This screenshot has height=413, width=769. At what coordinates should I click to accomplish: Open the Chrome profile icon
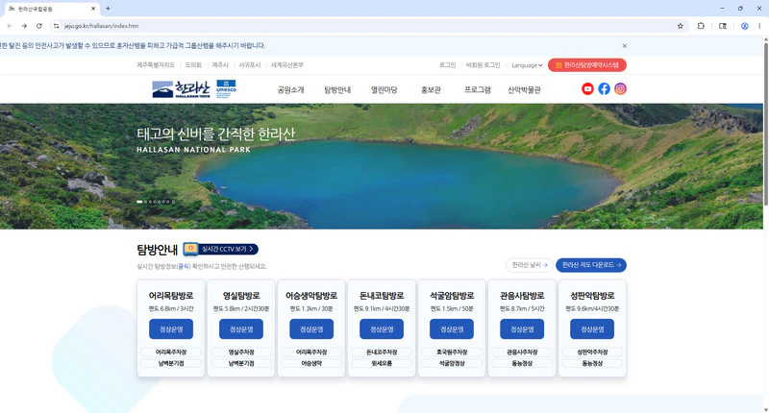pos(744,26)
